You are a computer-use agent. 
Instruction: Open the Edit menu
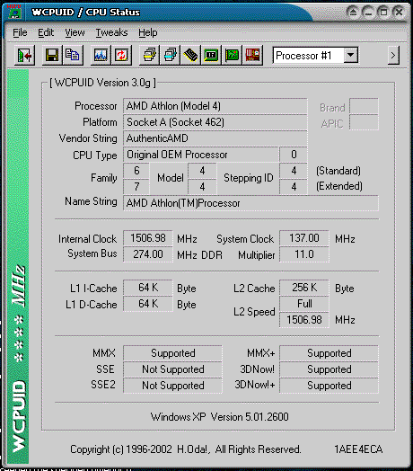(x=46, y=32)
